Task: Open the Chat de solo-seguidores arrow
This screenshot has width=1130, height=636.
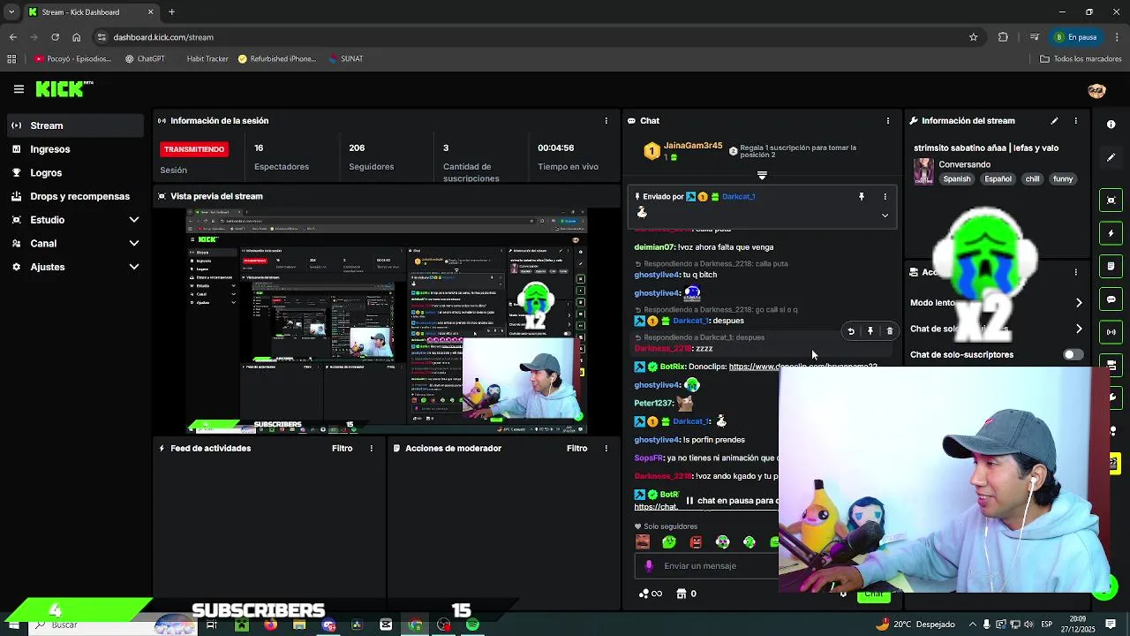Action: (x=1079, y=329)
